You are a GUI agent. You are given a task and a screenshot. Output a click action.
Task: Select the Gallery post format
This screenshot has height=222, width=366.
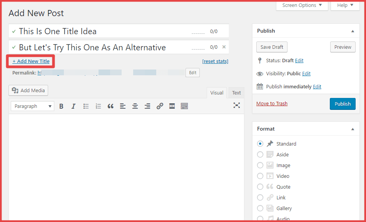[x=260, y=208]
